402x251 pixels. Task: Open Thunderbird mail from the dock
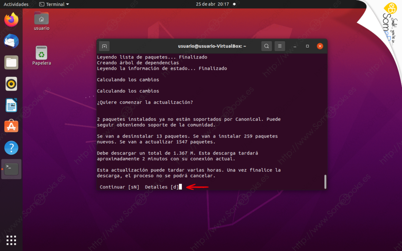11,41
